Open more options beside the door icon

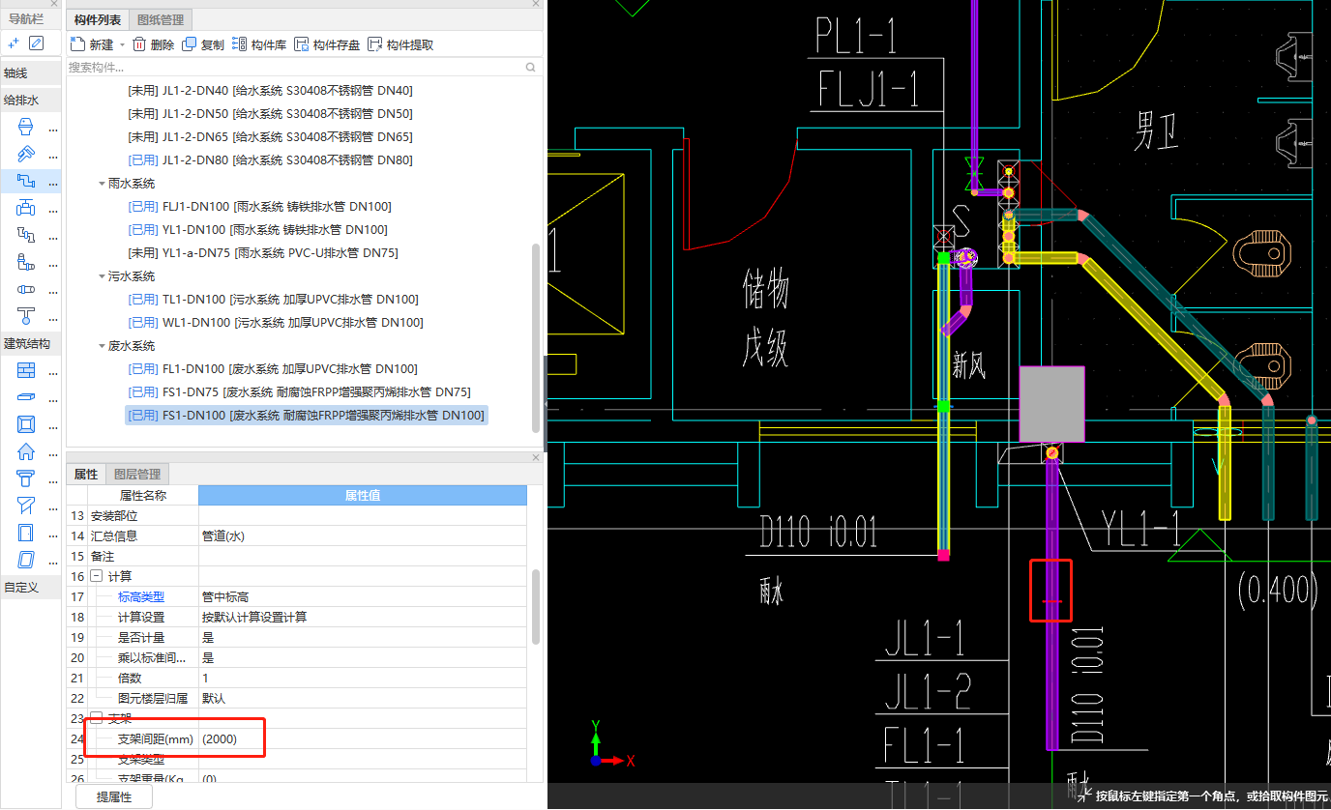click(53, 534)
